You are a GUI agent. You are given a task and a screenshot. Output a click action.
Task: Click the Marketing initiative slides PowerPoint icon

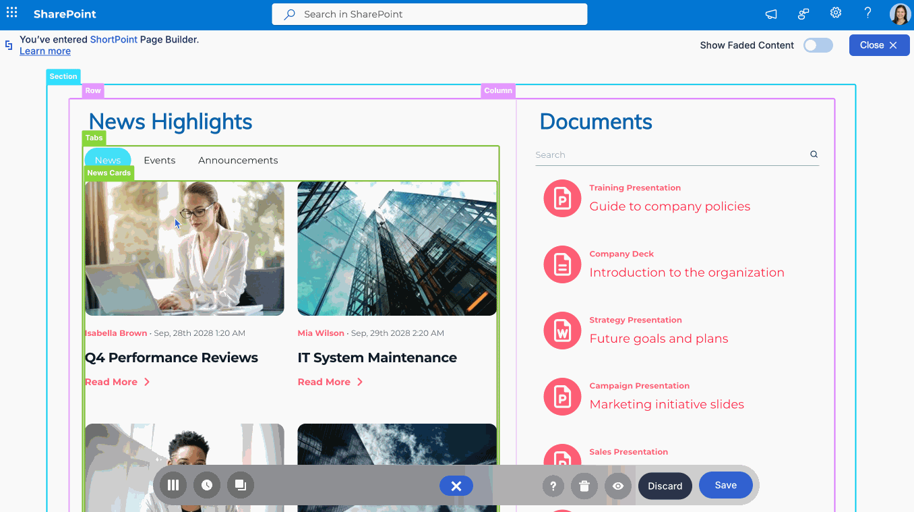pos(562,397)
